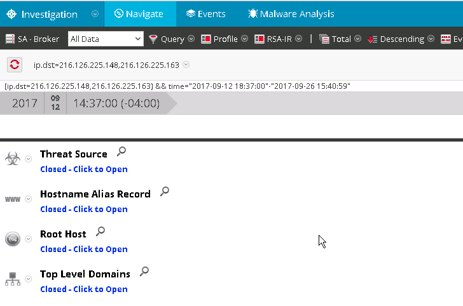Click the Top Level Domains magnifier icon
This screenshot has height=306, width=463.
[144, 272]
